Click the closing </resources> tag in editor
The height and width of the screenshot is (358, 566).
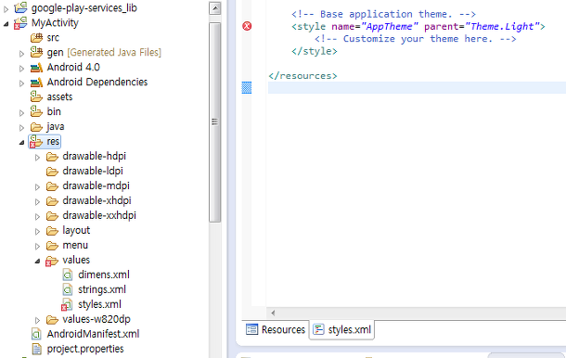(302, 76)
